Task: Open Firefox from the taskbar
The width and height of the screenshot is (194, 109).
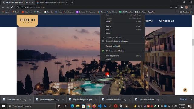Action: pos(94,106)
